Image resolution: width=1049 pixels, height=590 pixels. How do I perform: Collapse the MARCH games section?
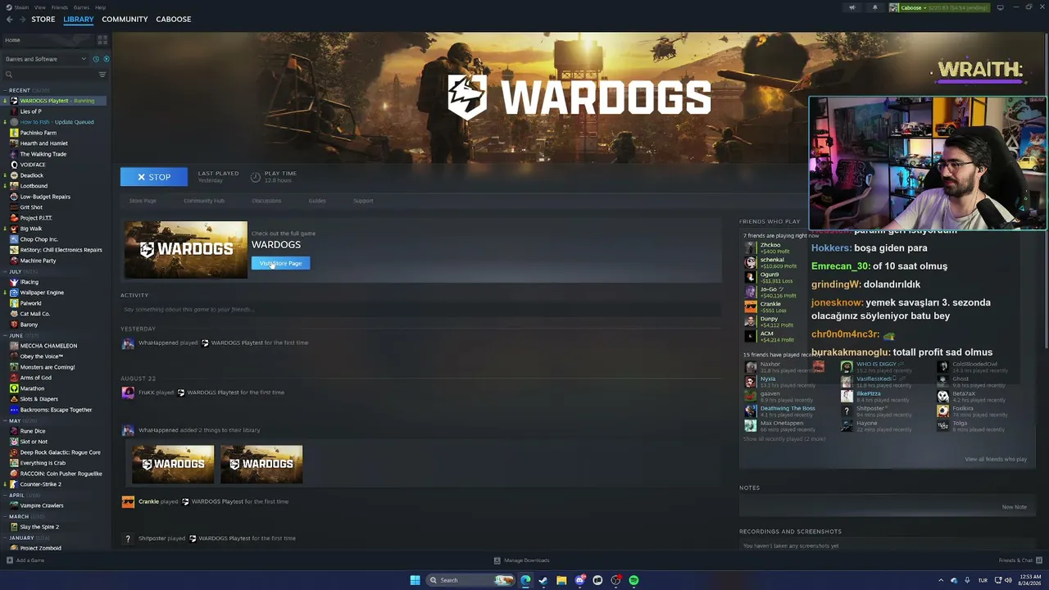click(6, 516)
